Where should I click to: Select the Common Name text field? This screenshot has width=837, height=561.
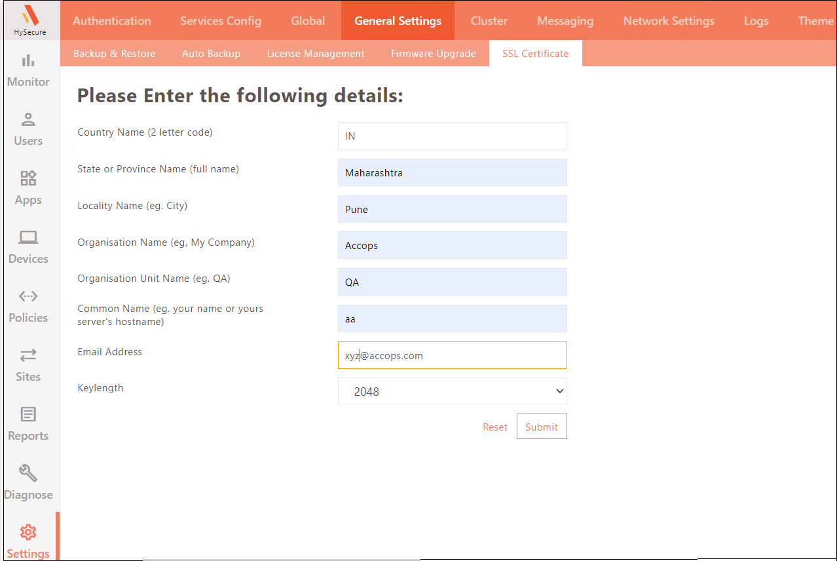(452, 319)
